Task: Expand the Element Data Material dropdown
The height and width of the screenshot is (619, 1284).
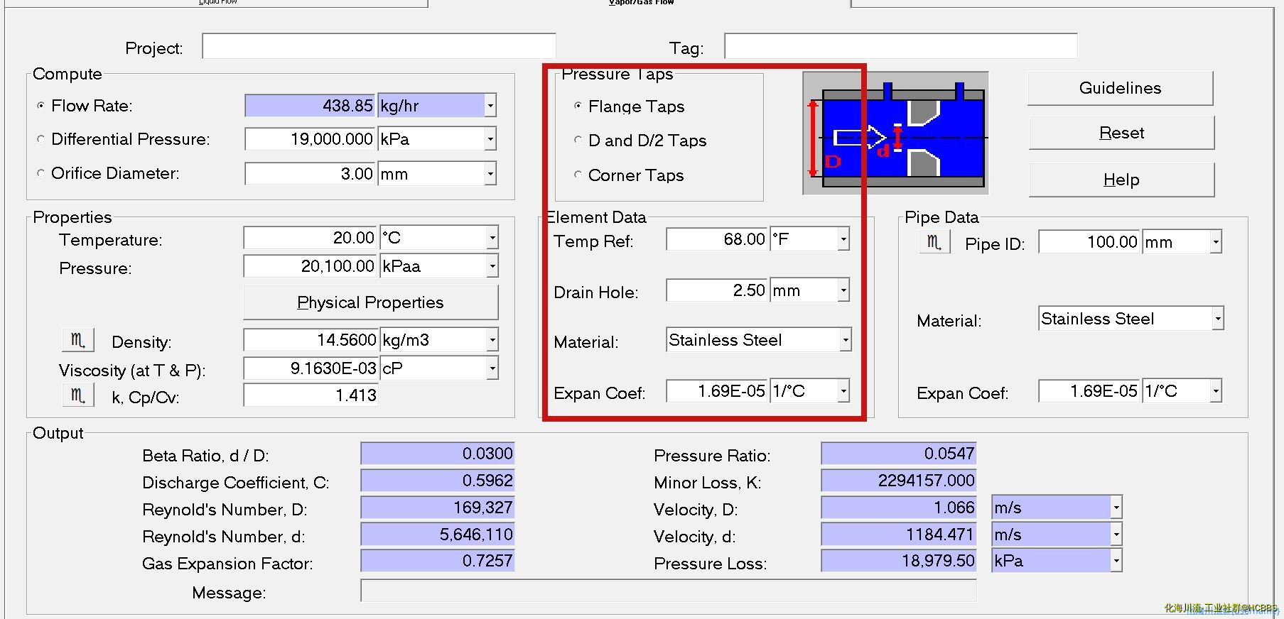Action: coord(846,340)
